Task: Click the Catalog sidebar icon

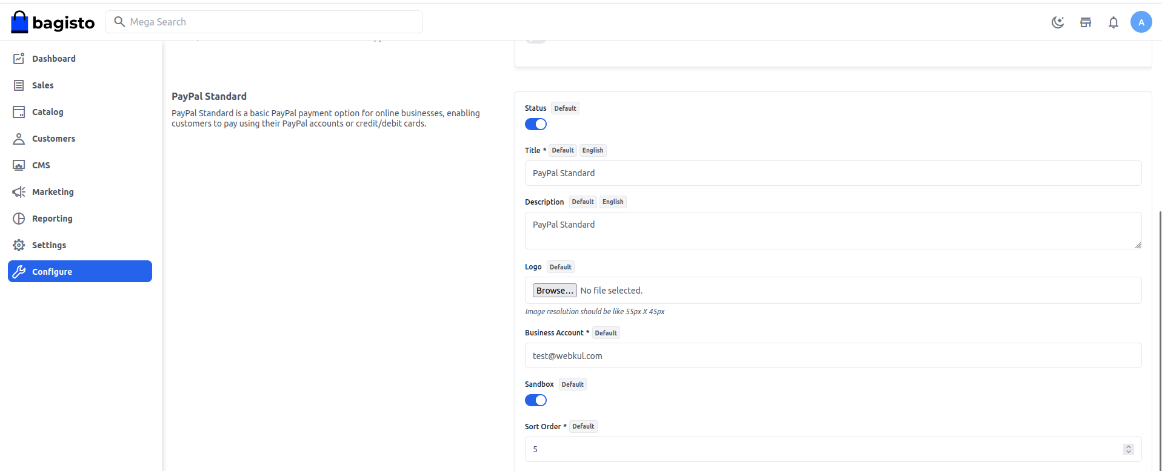Action: coord(19,112)
